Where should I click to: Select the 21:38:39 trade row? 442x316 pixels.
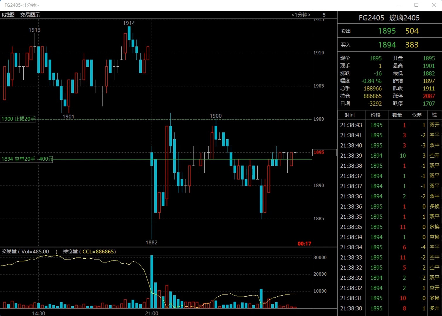click(390, 156)
